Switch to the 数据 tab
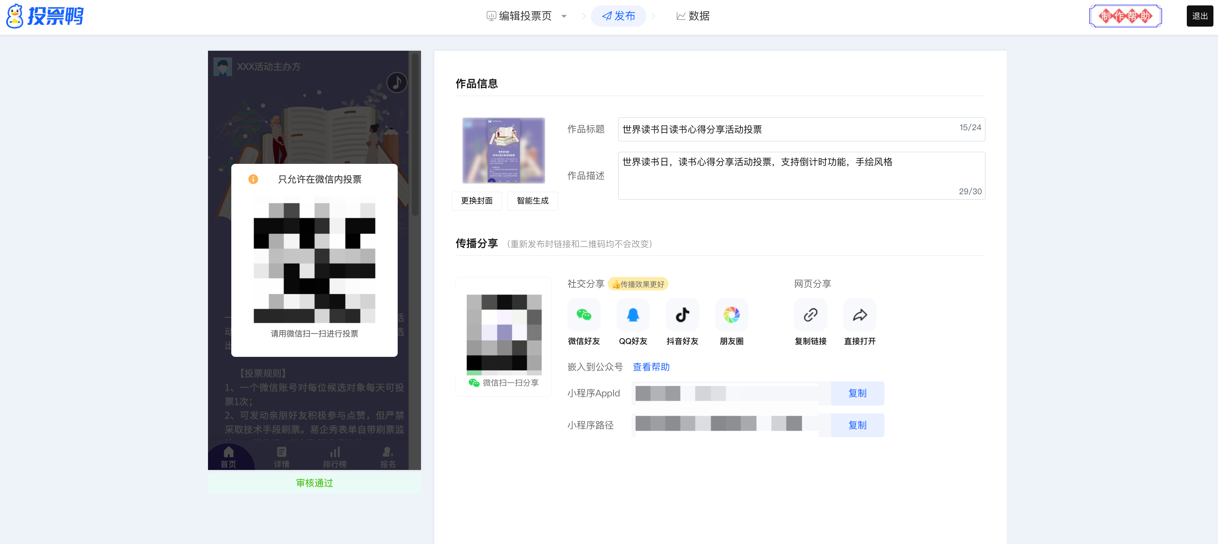The width and height of the screenshot is (1218, 544). pyautogui.click(x=693, y=16)
